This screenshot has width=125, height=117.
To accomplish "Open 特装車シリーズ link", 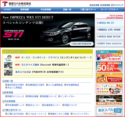I will click(48, 96).
